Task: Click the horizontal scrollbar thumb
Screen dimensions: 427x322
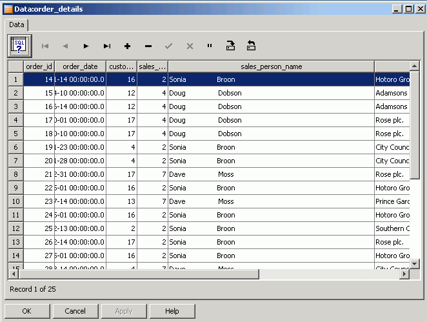Action: coord(138,274)
